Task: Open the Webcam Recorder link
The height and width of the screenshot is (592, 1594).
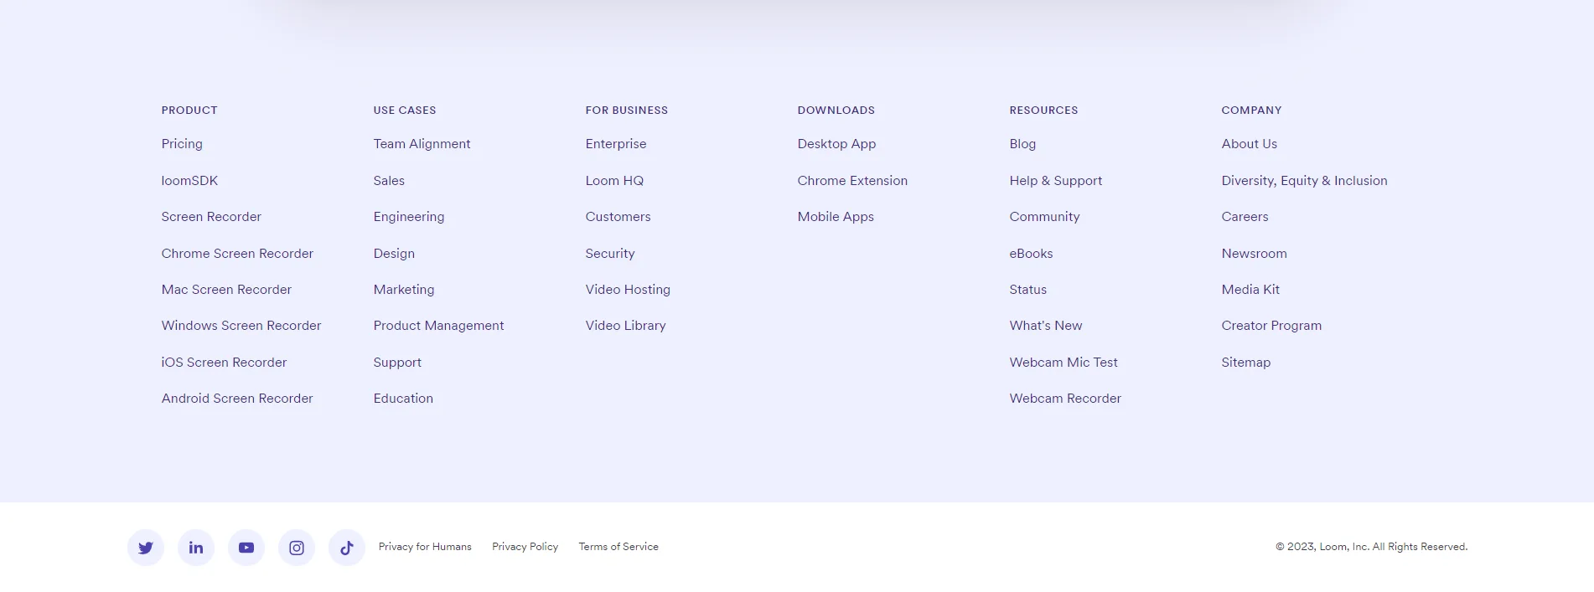Action: 1065,399
